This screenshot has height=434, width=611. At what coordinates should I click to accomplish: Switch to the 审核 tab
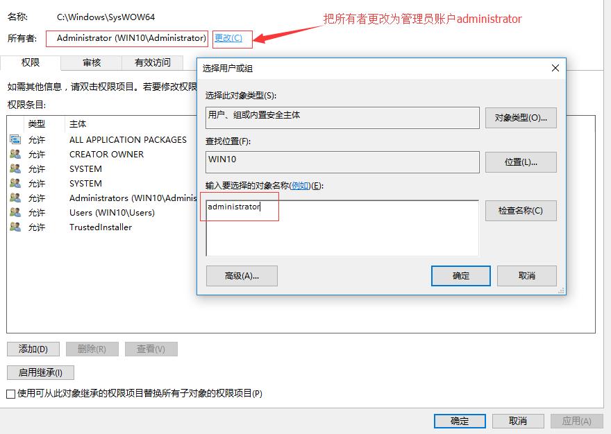pyautogui.click(x=91, y=62)
